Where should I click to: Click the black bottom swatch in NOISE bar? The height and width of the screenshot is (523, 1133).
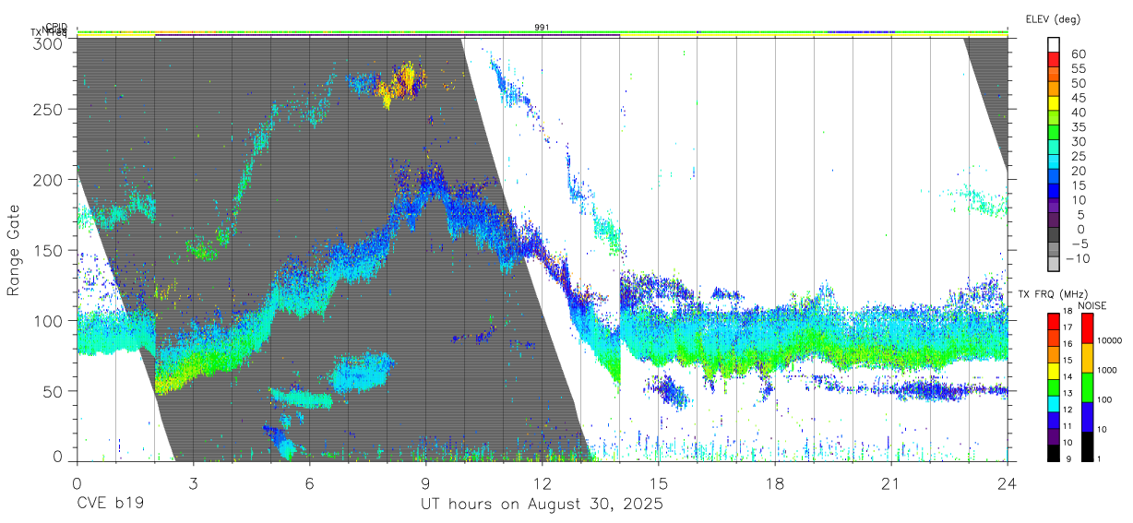pyautogui.click(x=1087, y=445)
